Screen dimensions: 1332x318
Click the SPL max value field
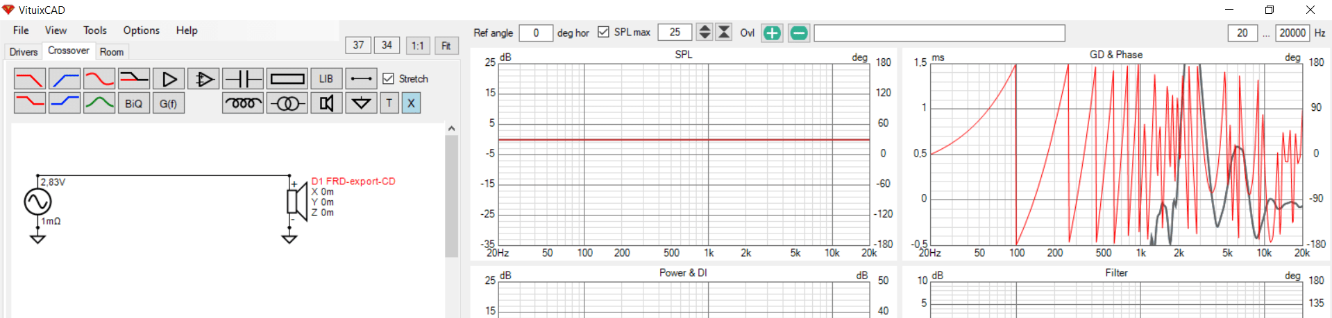pos(675,32)
